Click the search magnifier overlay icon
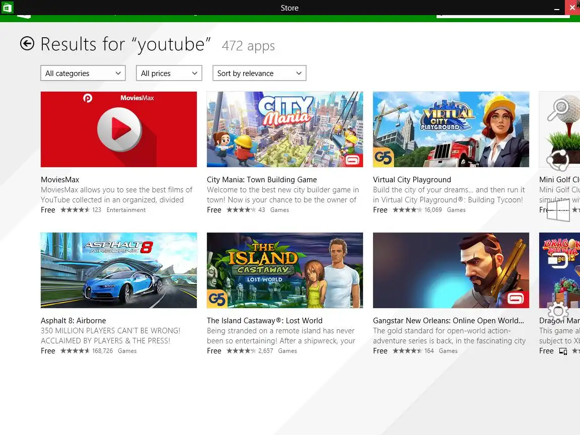The image size is (580, 435). (558, 110)
